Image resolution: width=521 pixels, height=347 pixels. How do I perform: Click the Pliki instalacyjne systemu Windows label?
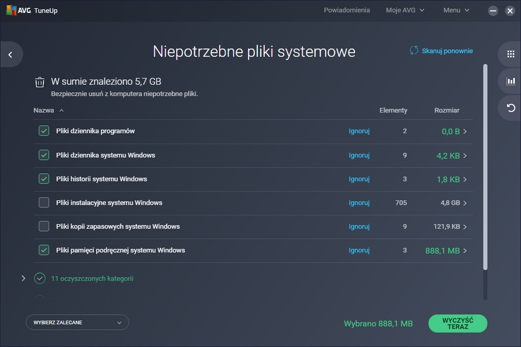109,203
